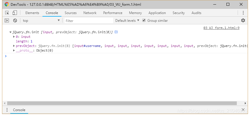Open the Performance tab

point(113,13)
